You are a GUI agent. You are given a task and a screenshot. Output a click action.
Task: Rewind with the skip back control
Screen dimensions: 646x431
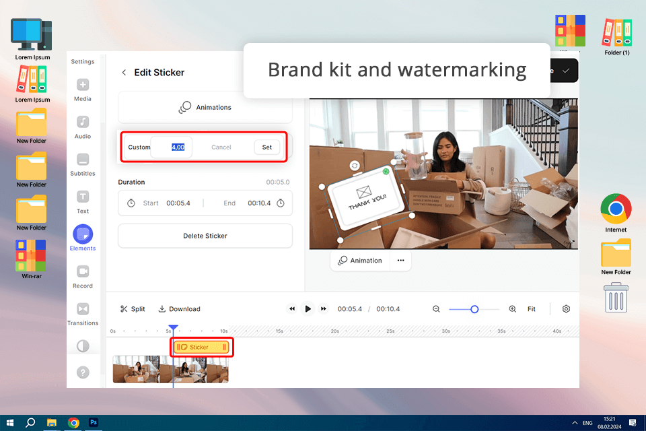pyautogui.click(x=292, y=309)
